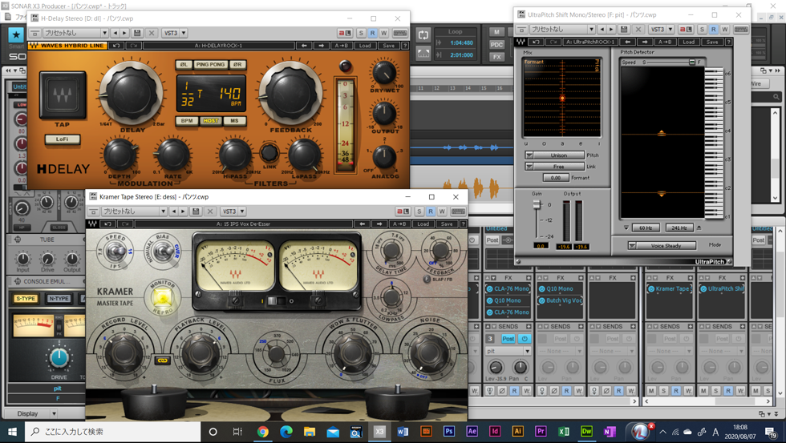Screen dimensions: 786x443
Task: Toggle the R automation read button in Kramer Tape window
Action: (x=430, y=211)
